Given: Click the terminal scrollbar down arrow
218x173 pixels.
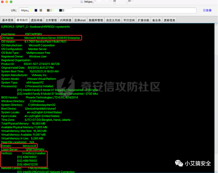Looking at the screenshot, I should point(216,171).
